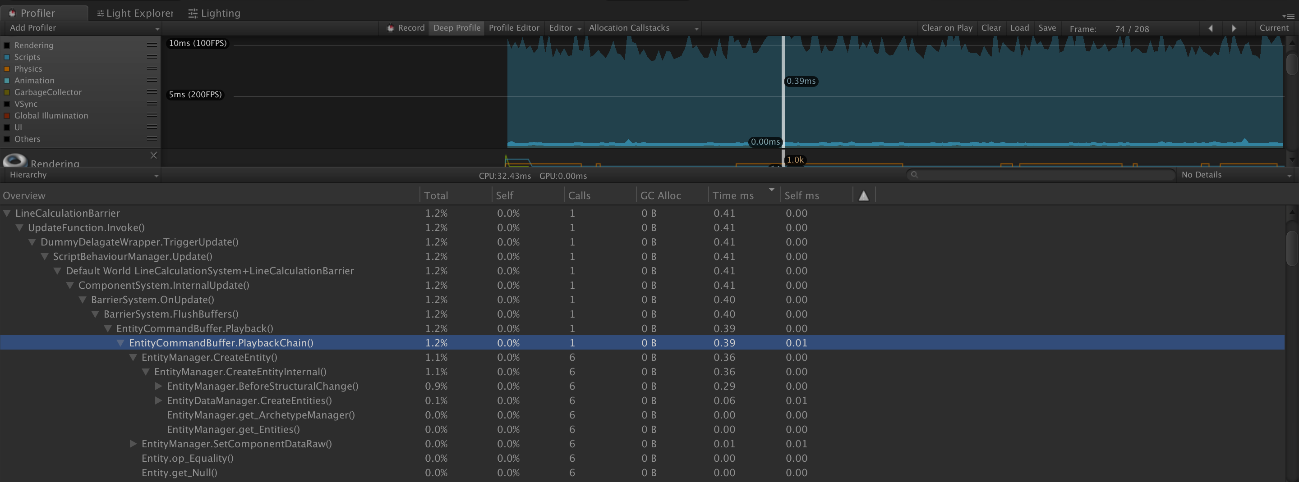This screenshot has width=1299, height=482.
Task: Toggle the Rendering color swatch in chart legend
Action: click(7, 45)
